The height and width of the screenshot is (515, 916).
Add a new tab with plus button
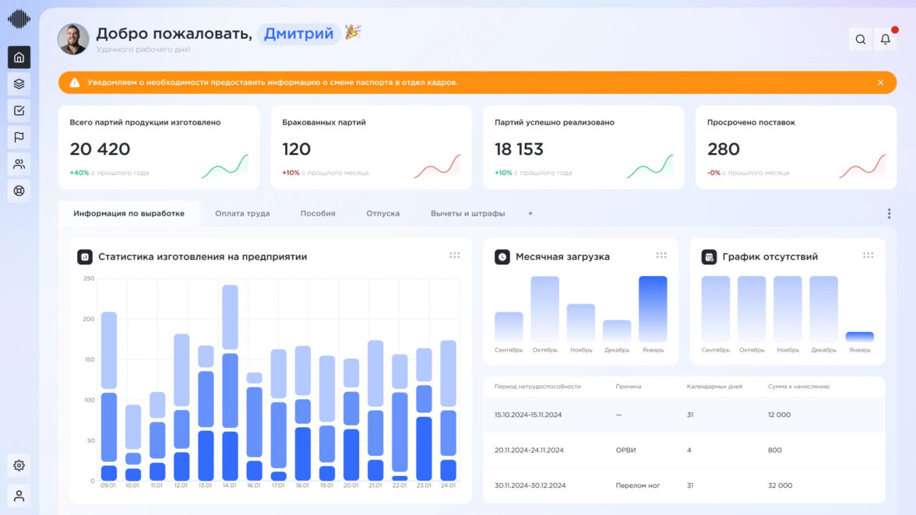click(530, 213)
